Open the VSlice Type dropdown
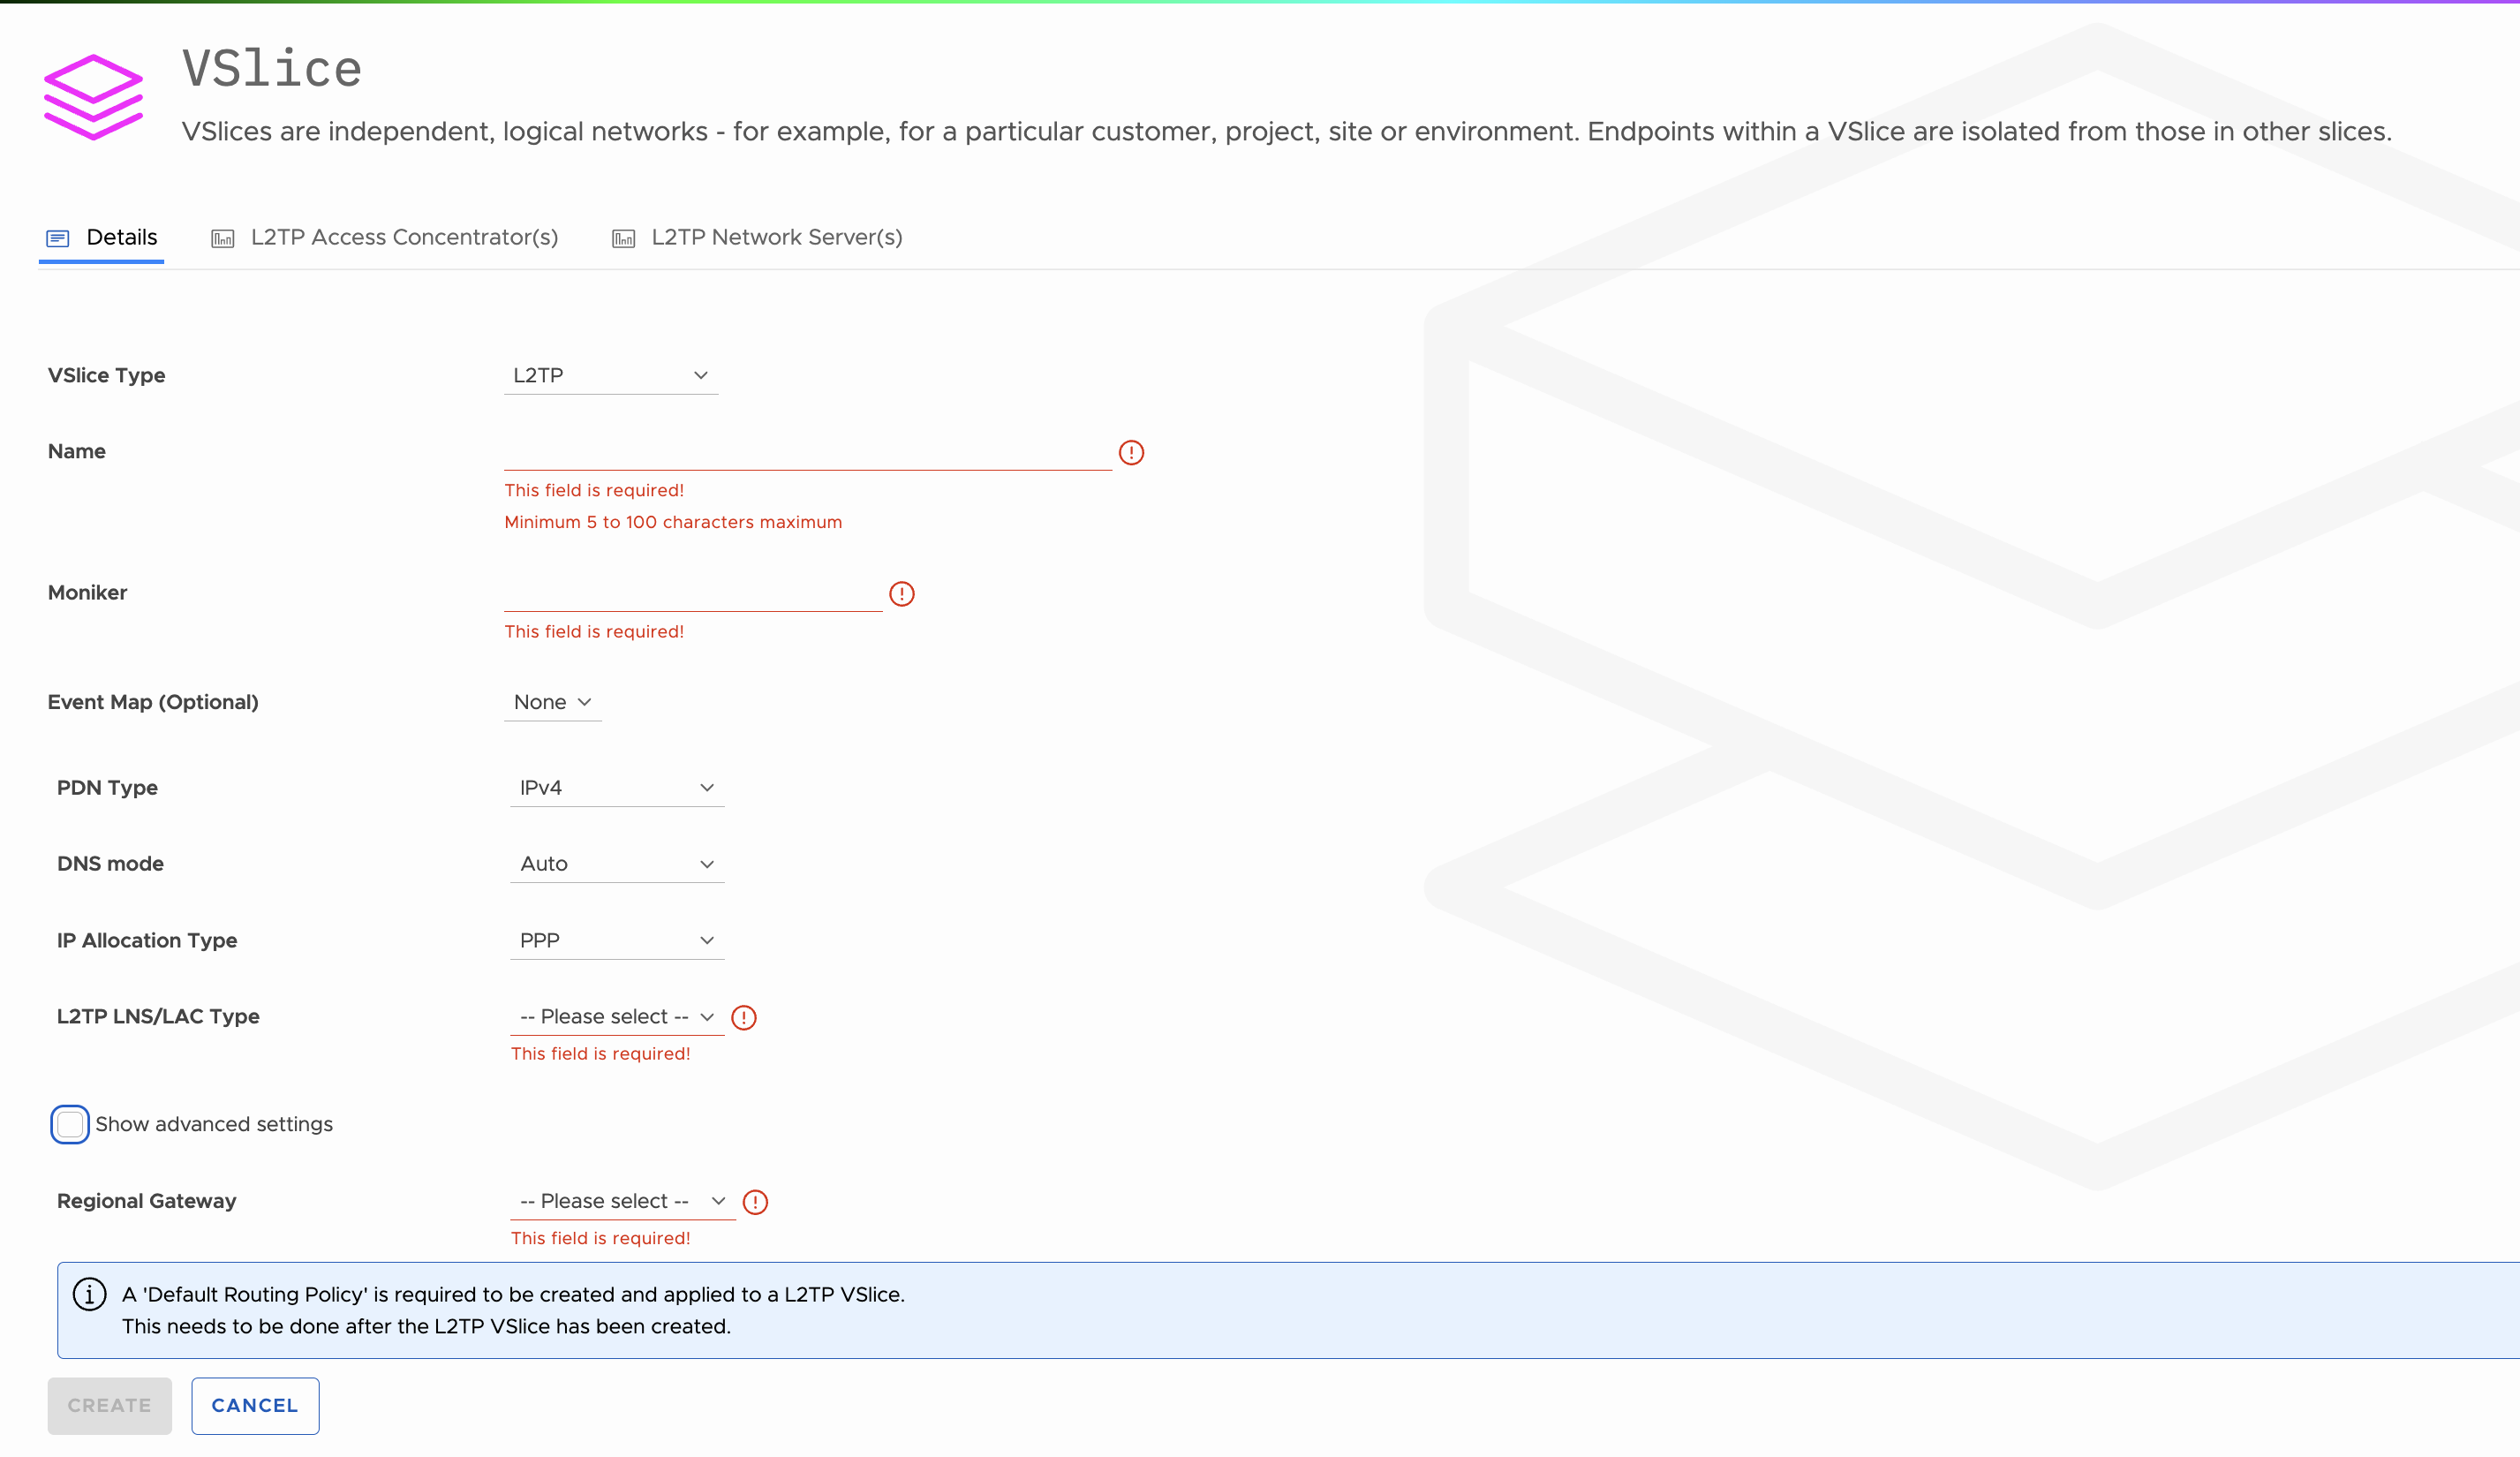The height and width of the screenshot is (1457, 2520). (611, 376)
